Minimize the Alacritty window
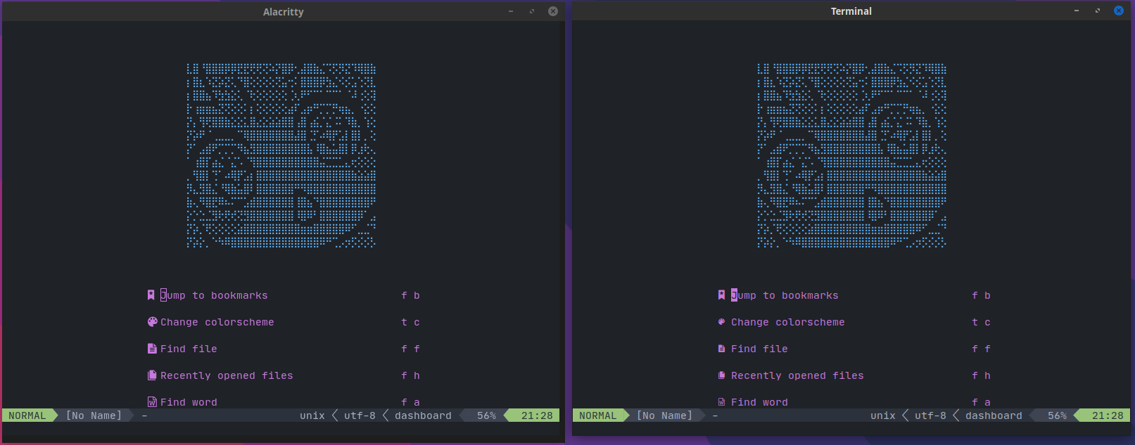The width and height of the screenshot is (1135, 445). point(511,11)
